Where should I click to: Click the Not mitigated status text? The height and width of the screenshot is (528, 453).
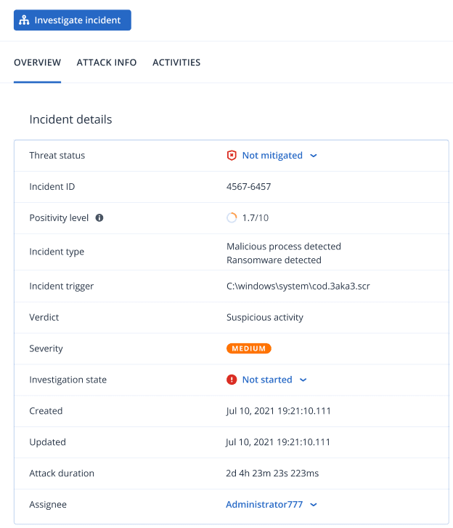(272, 156)
